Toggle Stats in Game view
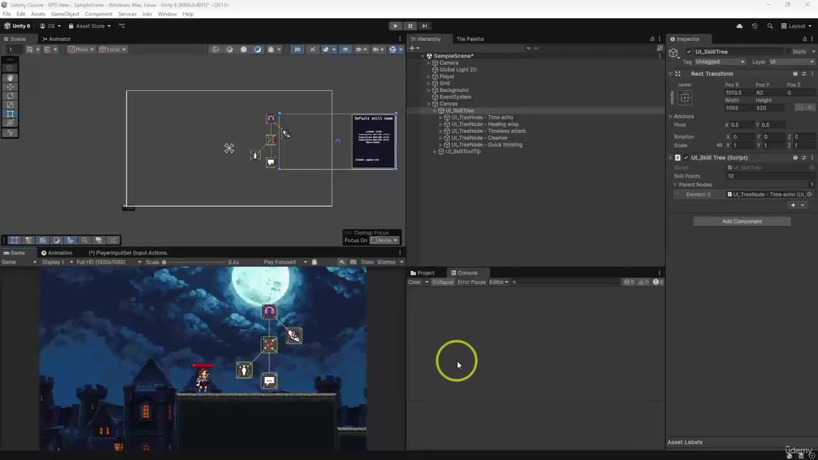Image resolution: width=818 pixels, height=460 pixels. [367, 262]
